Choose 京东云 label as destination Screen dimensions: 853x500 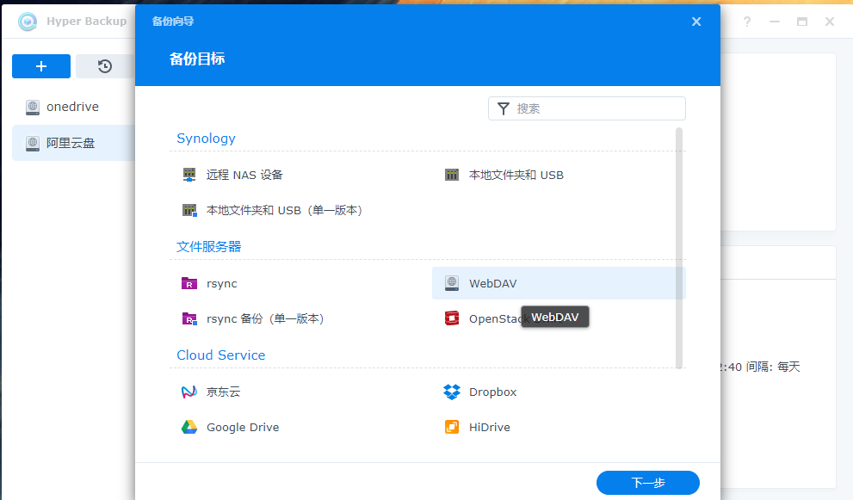coord(224,392)
